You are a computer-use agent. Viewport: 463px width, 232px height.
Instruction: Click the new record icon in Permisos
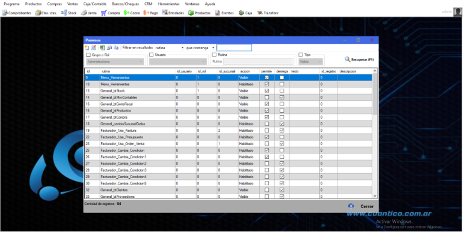(87, 48)
